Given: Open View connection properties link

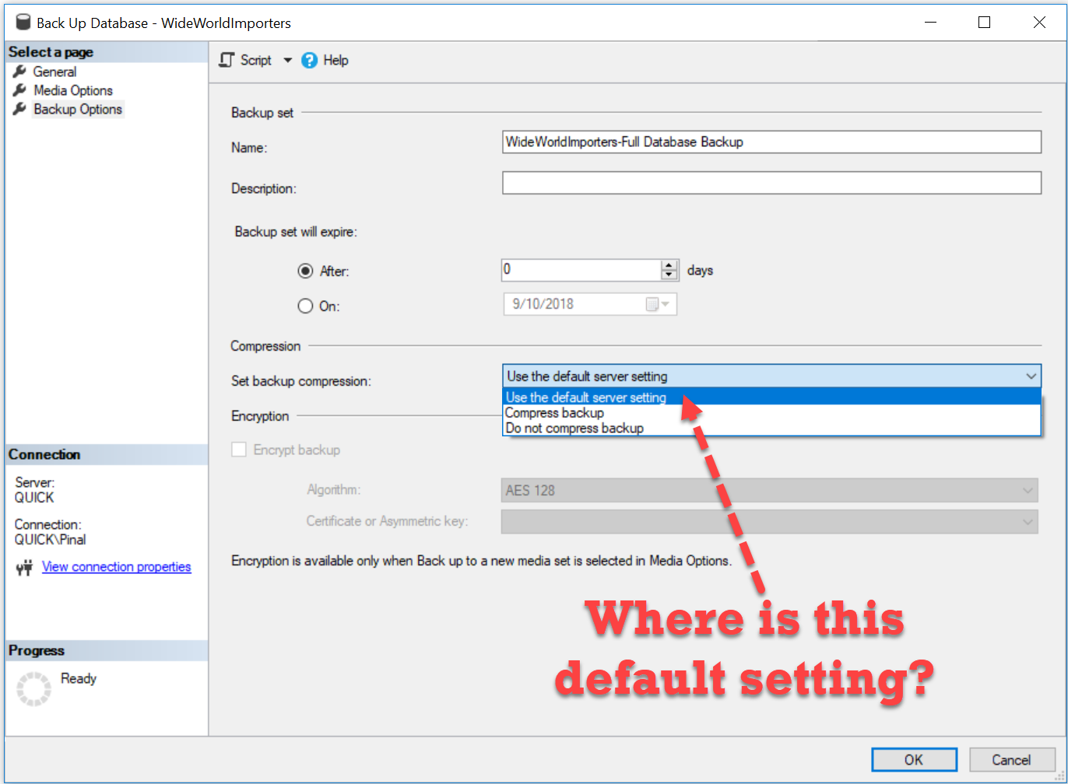Looking at the screenshot, I should point(117,566).
